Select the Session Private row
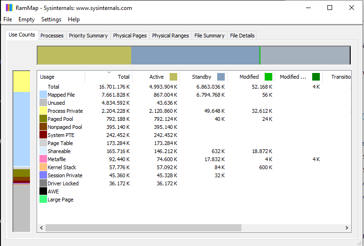364x246 pixels. coord(194,175)
